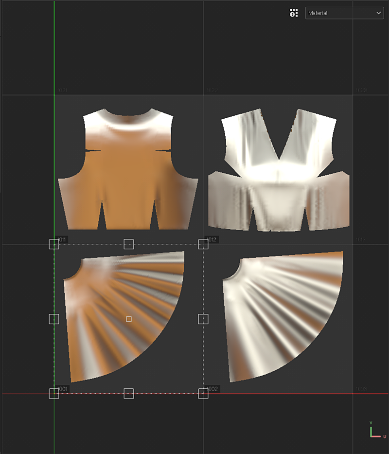Click the bottom-middle selection handle
Image resolution: width=389 pixels, height=454 pixels.
(129, 393)
